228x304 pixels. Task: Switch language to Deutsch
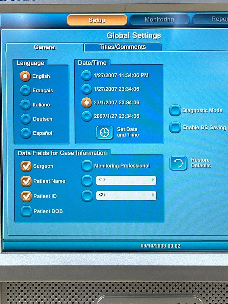click(26, 119)
